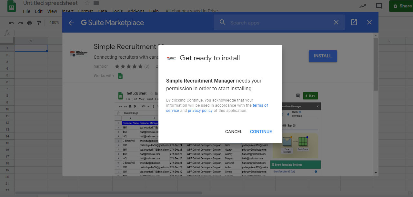Open the 100% zoom dropdown

(55, 23)
